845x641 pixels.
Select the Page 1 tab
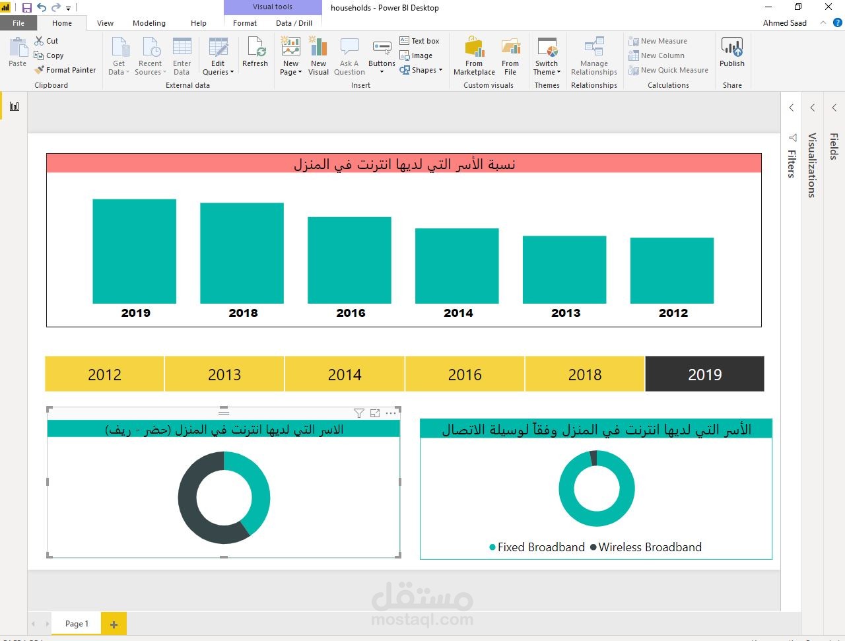pos(77,624)
